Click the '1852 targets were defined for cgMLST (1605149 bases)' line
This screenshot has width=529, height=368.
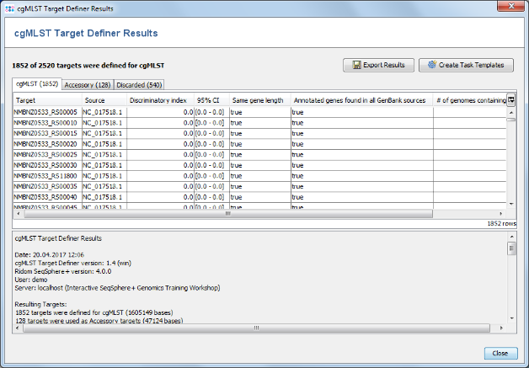coord(94,312)
